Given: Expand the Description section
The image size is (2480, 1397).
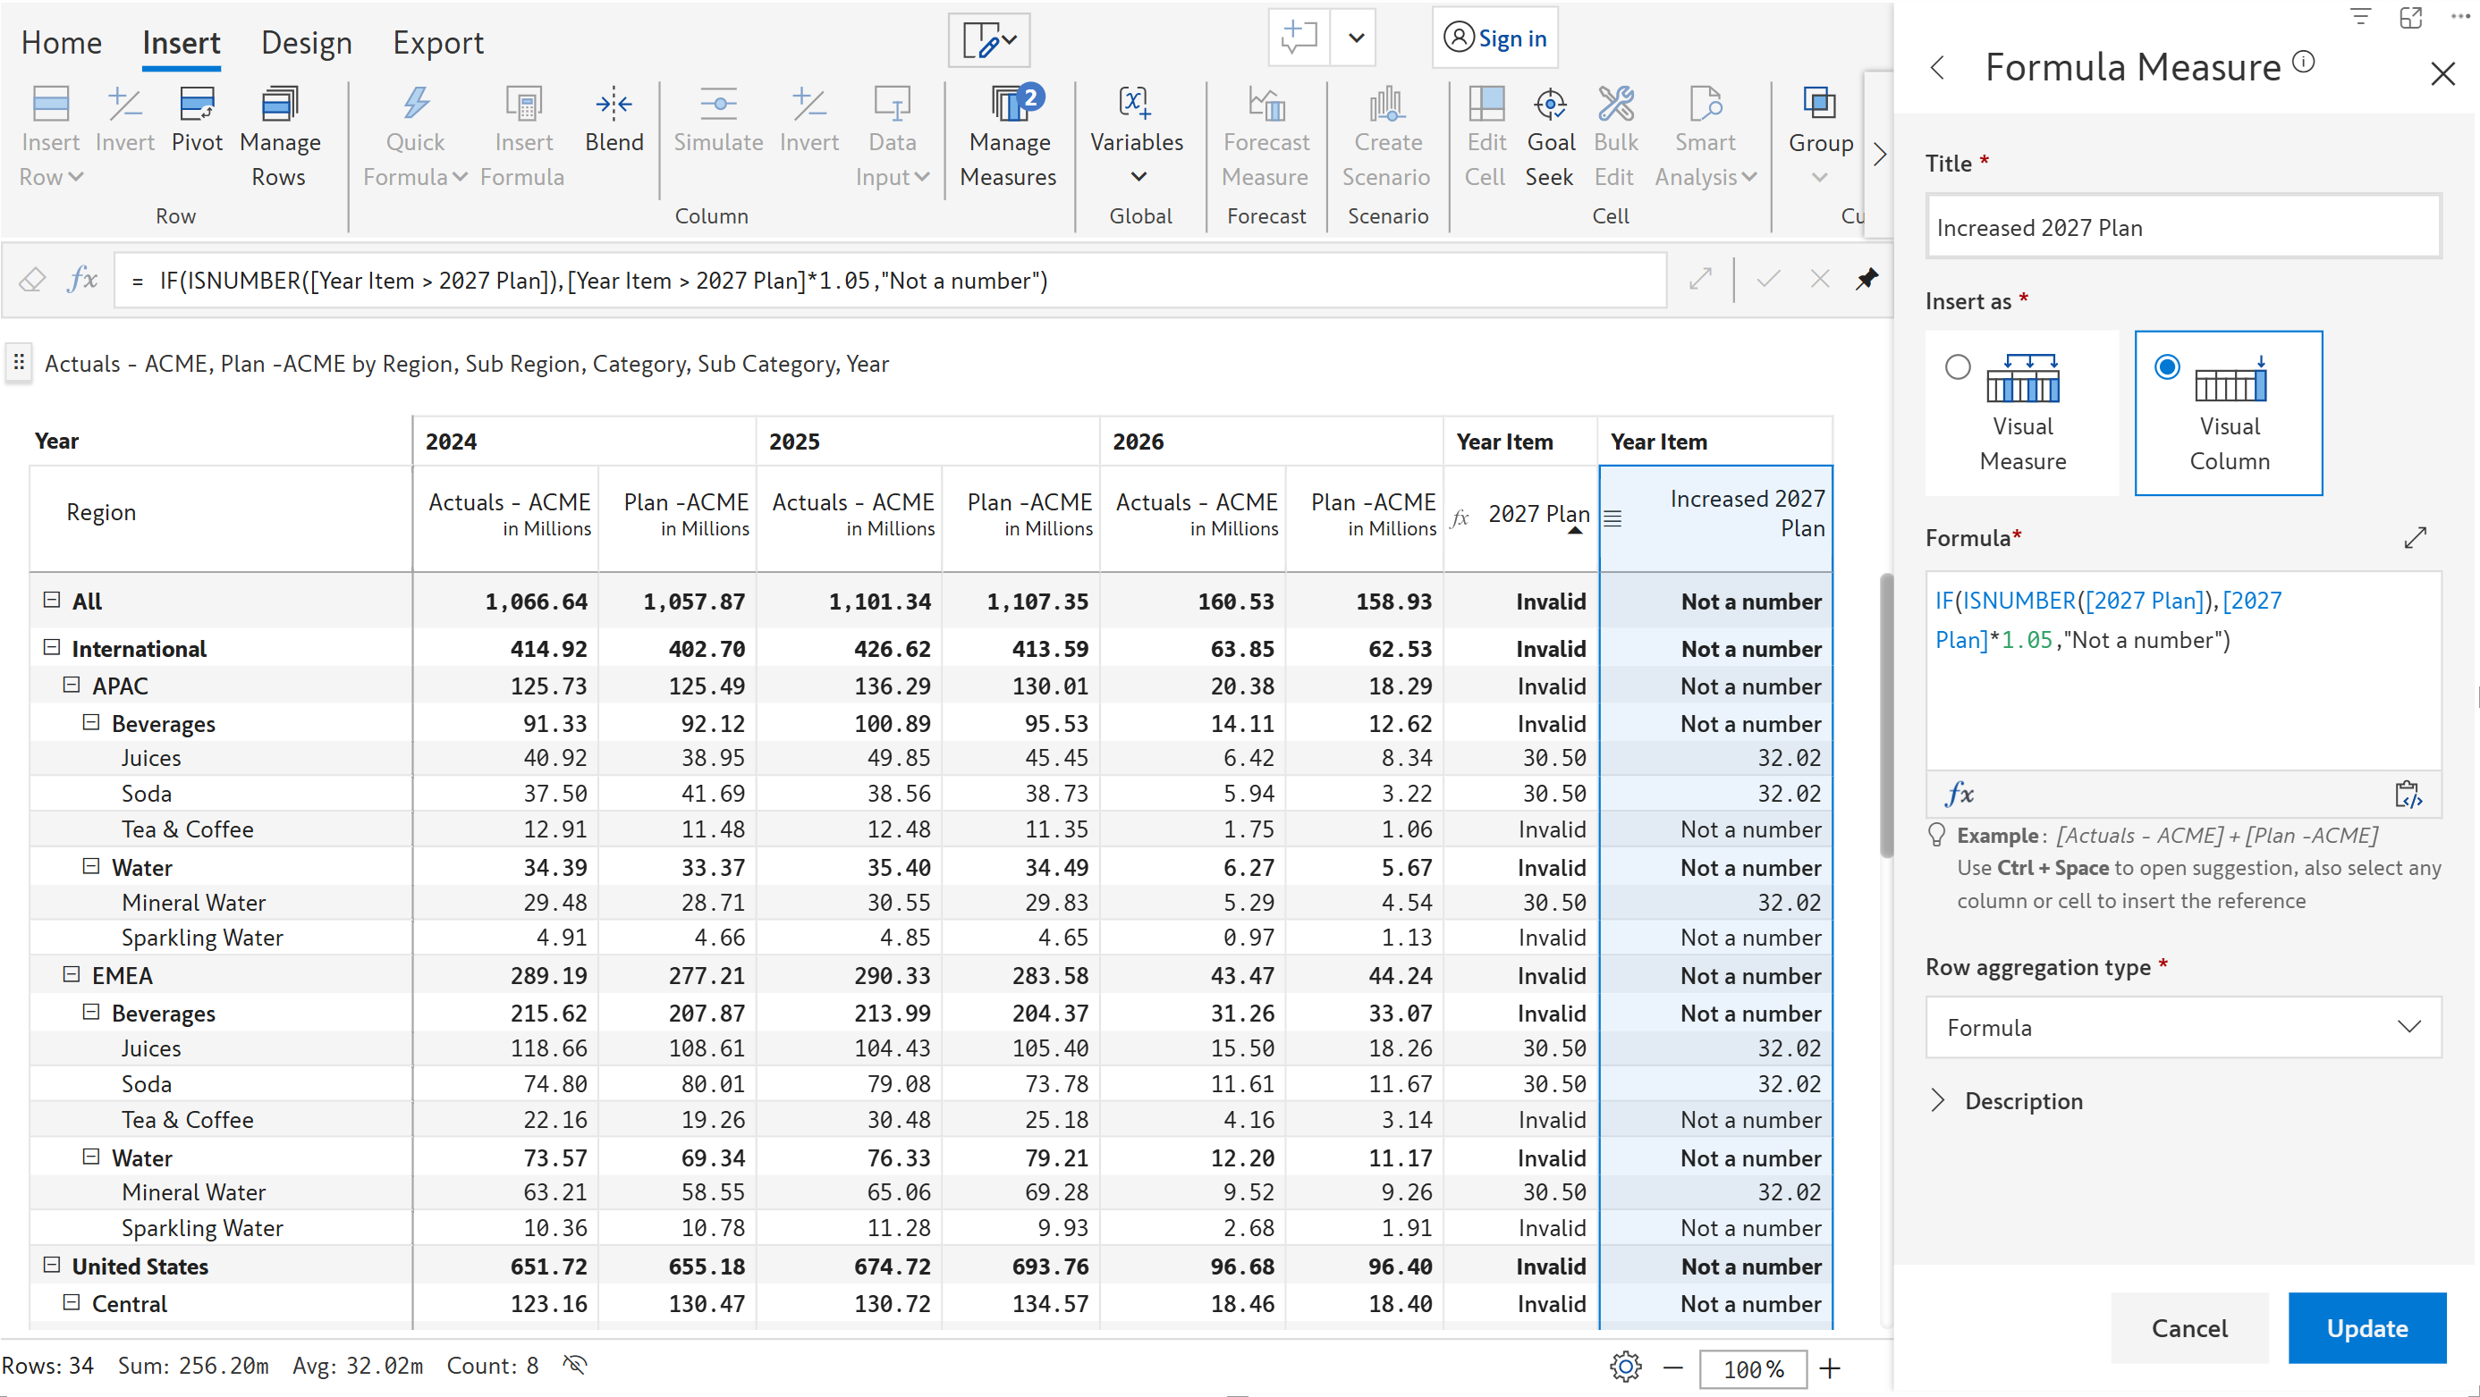Looking at the screenshot, I should point(1939,1099).
